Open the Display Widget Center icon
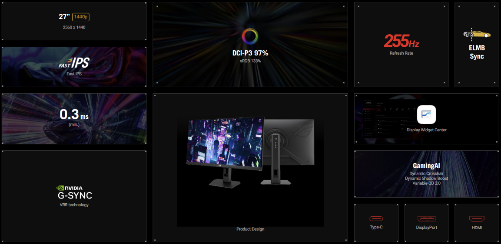The height and width of the screenshot is (244, 501). [x=426, y=115]
